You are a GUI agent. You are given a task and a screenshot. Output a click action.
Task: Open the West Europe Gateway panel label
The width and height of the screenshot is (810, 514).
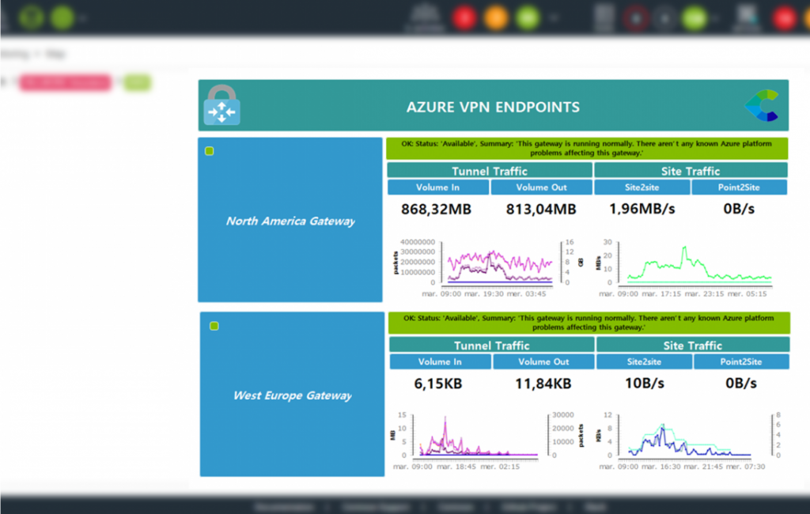293,395
